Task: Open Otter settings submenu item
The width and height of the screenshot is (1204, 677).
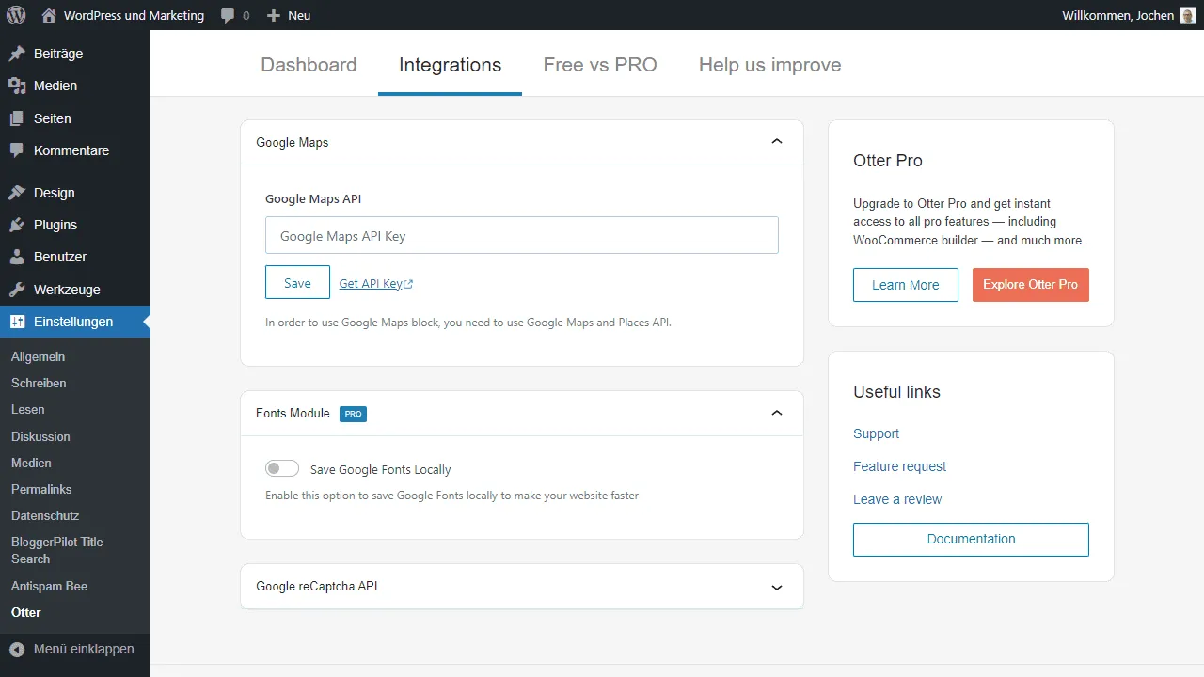Action: click(26, 612)
